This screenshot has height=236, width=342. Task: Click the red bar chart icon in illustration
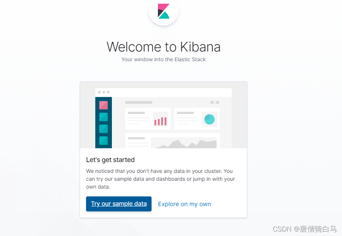pyautogui.click(x=160, y=119)
